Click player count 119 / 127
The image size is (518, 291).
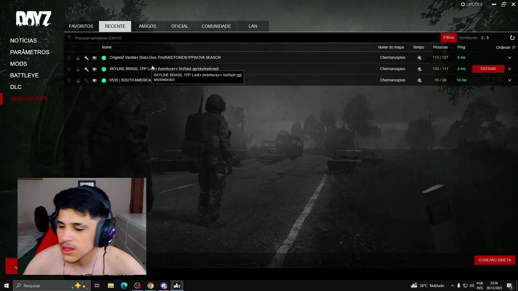tap(440, 57)
